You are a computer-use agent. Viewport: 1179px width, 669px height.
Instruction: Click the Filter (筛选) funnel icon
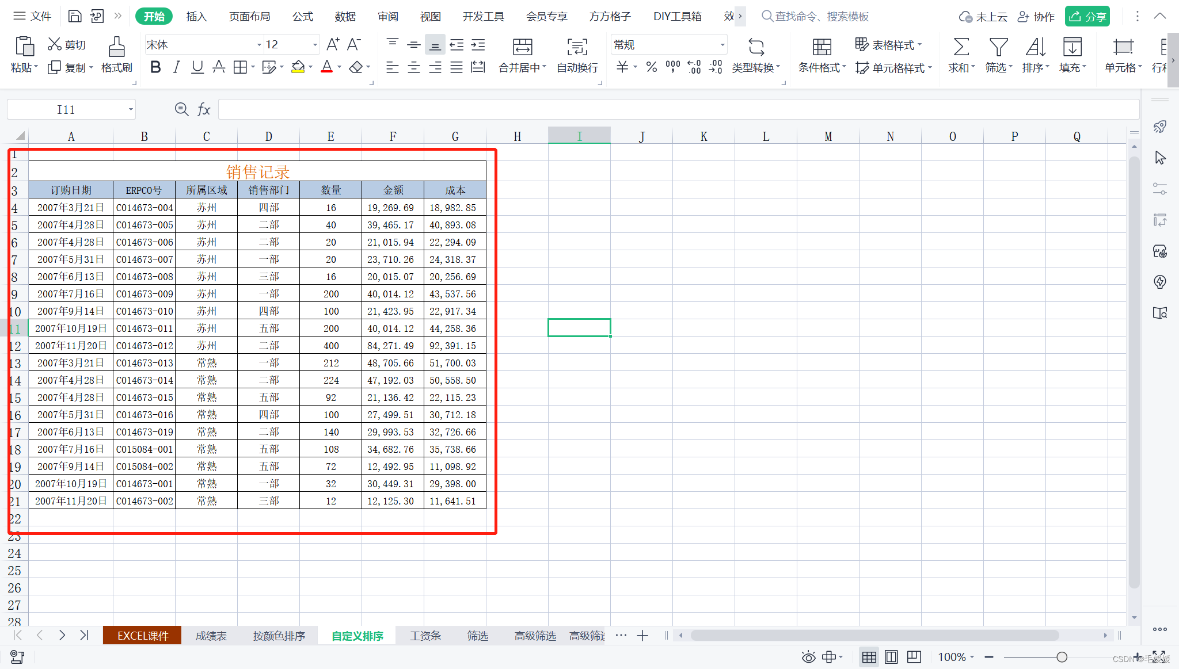[998, 47]
